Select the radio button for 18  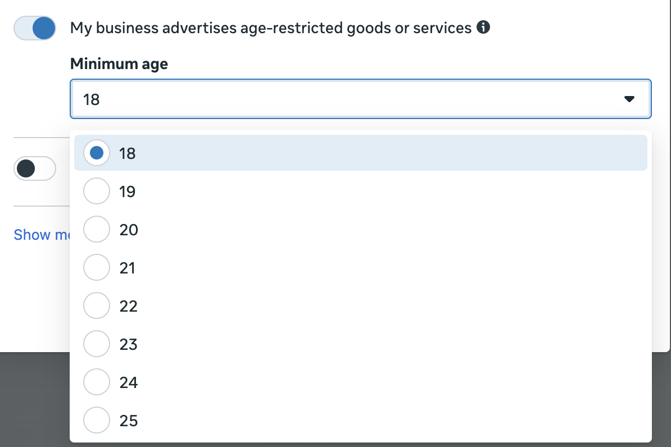97,153
